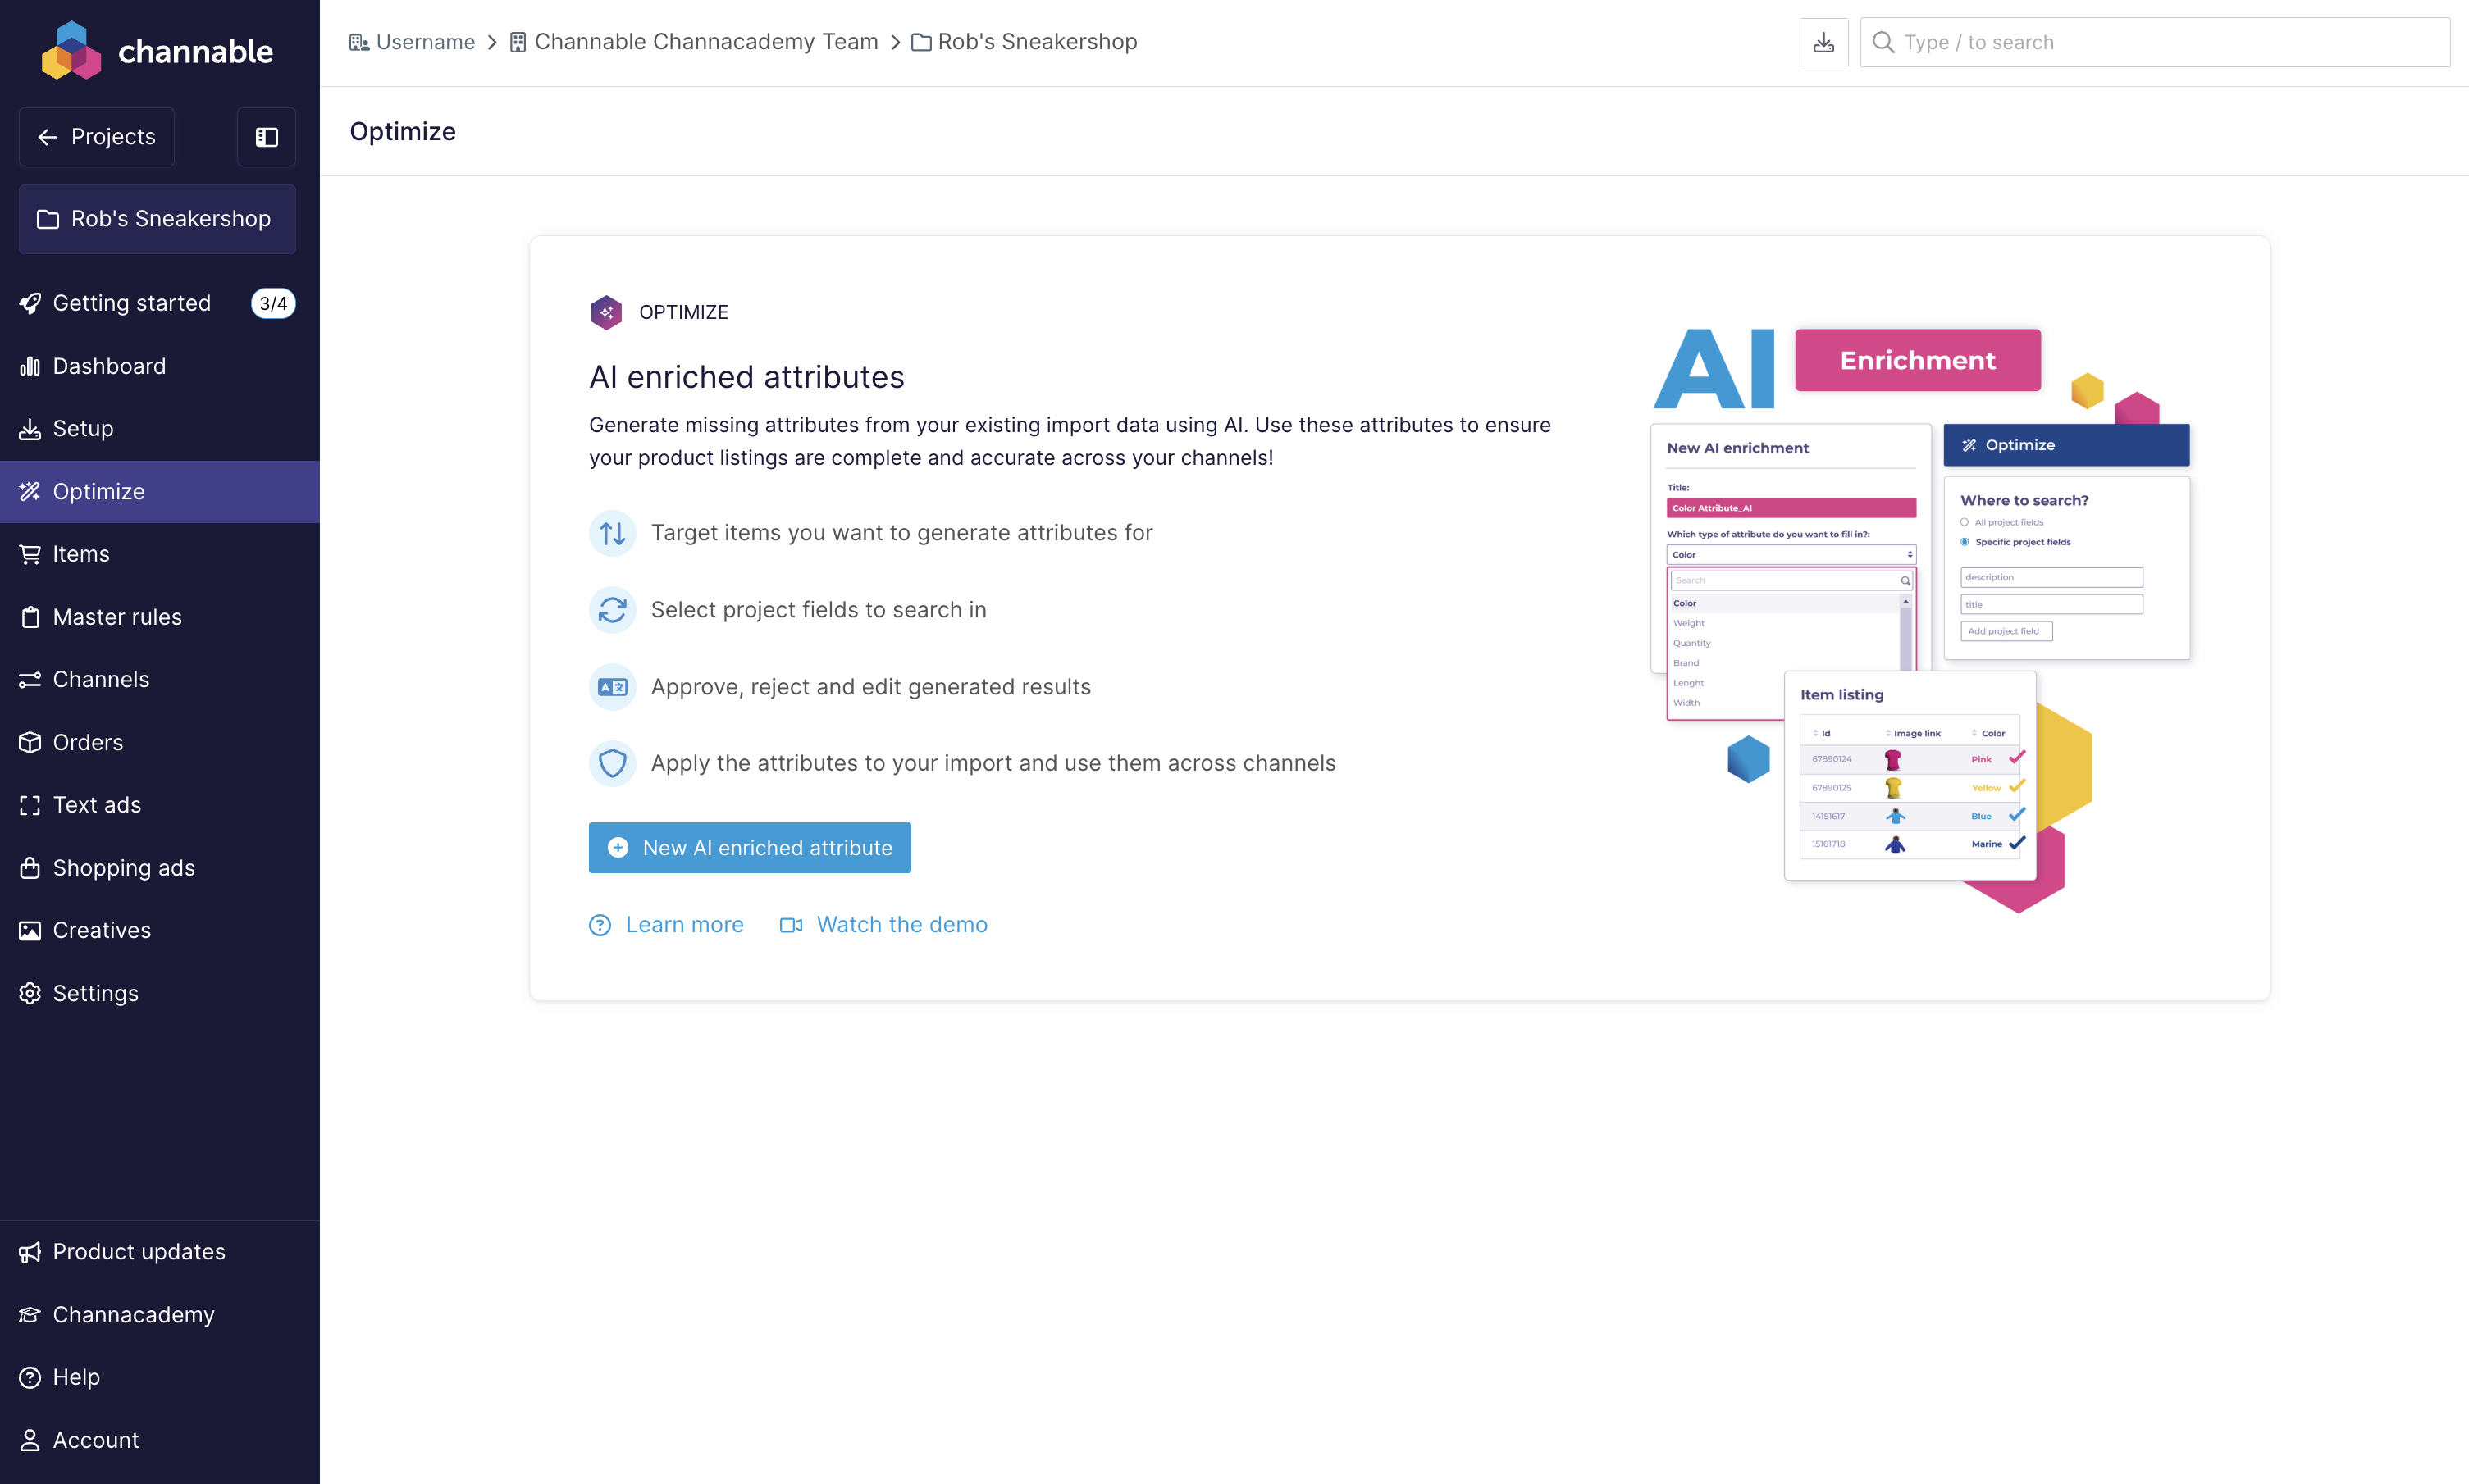Navigate to Channels
Image resolution: width=2469 pixels, height=1484 pixels.
pos(101,680)
